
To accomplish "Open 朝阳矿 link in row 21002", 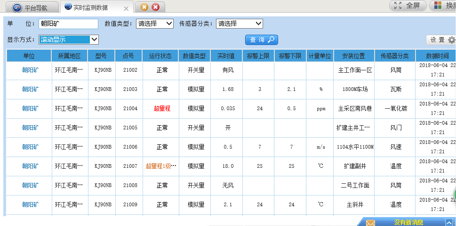I will click(x=30, y=70).
